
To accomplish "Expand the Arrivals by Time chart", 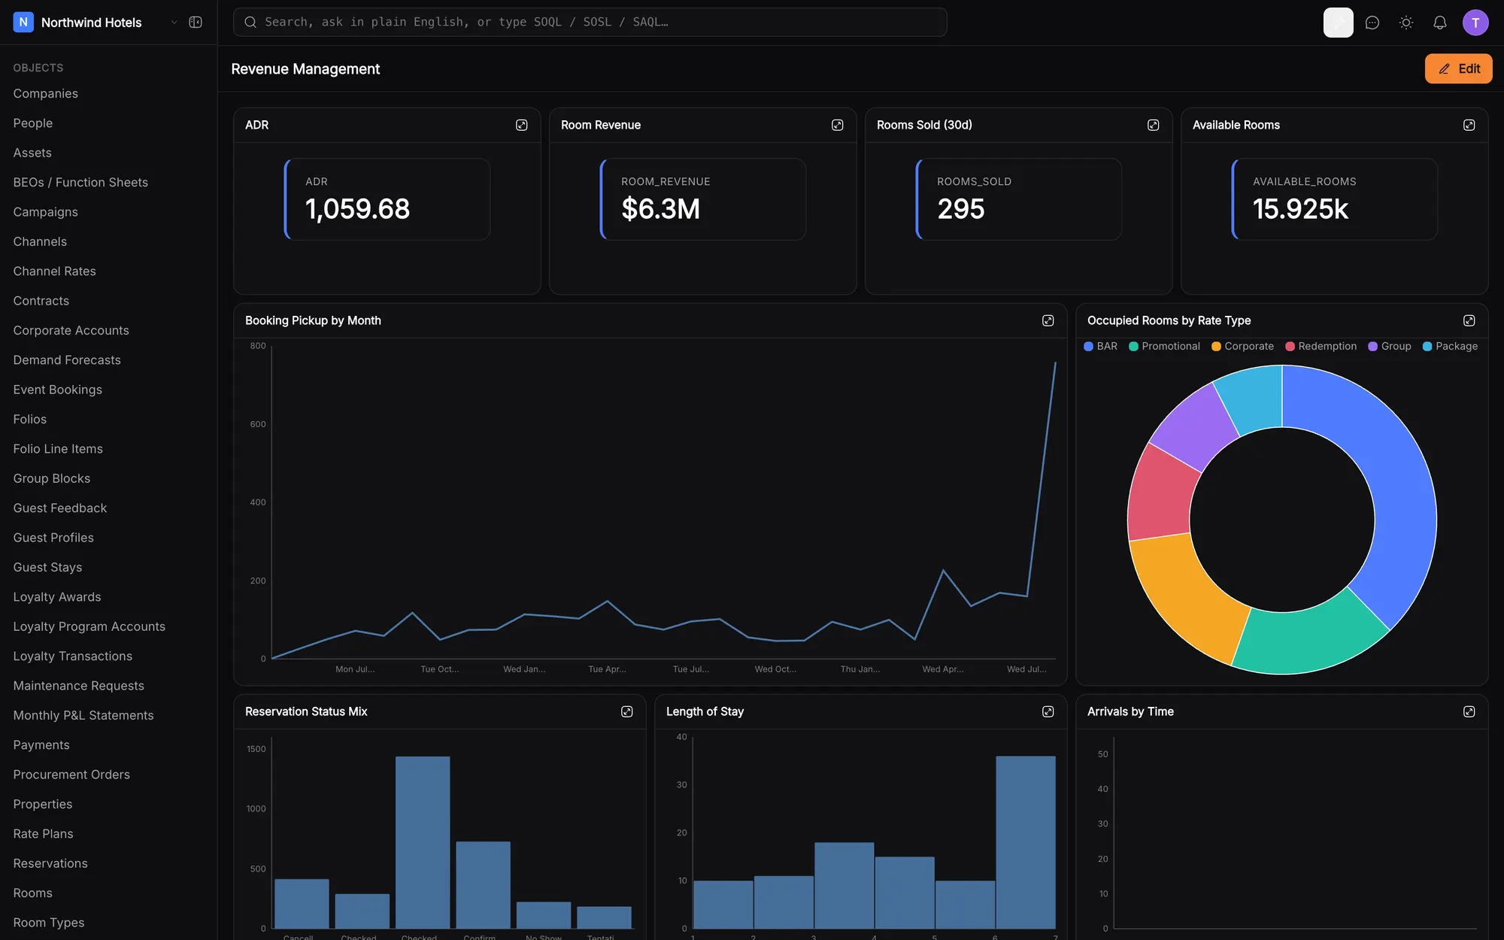I will [x=1469, y=711].
